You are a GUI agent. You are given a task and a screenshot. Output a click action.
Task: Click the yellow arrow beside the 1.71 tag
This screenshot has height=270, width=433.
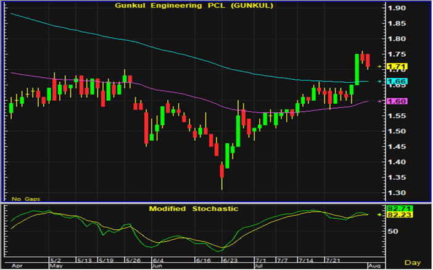[379, 65]
